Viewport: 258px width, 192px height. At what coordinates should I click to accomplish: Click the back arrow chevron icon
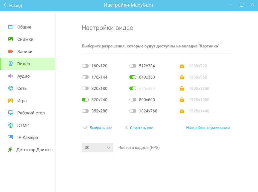5,5
